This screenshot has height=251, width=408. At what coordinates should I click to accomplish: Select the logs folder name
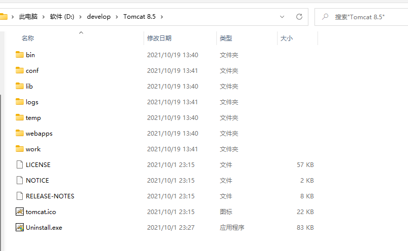click(32, 102)
